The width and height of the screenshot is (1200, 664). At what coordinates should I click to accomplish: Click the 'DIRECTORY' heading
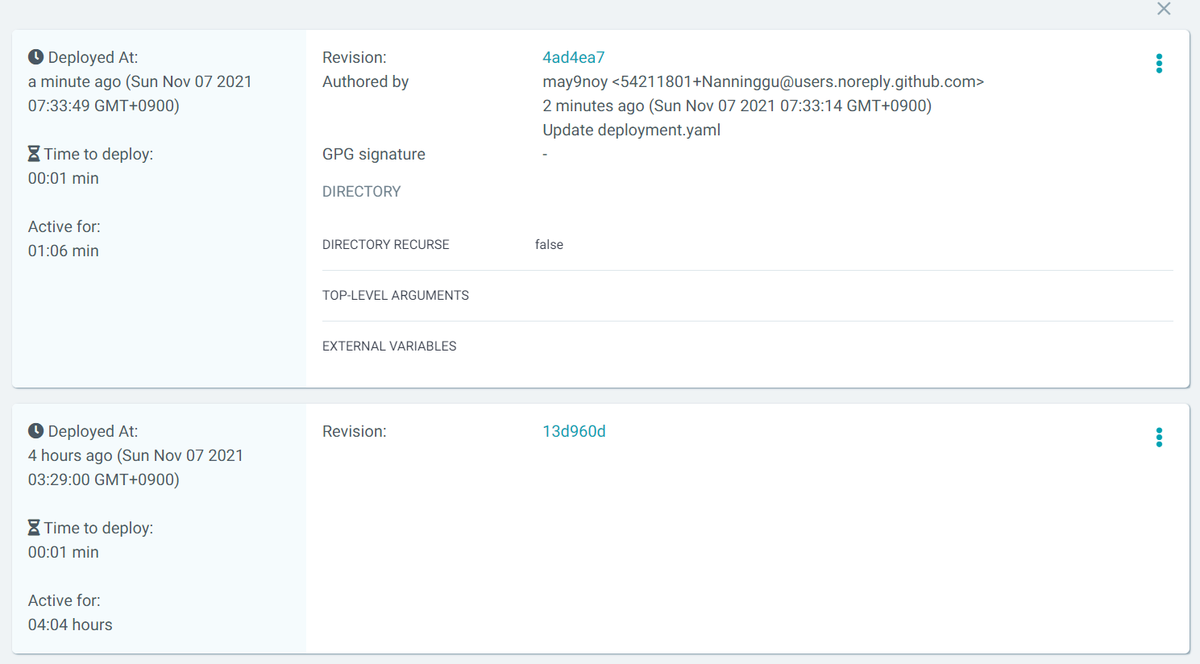pos(362,192)
